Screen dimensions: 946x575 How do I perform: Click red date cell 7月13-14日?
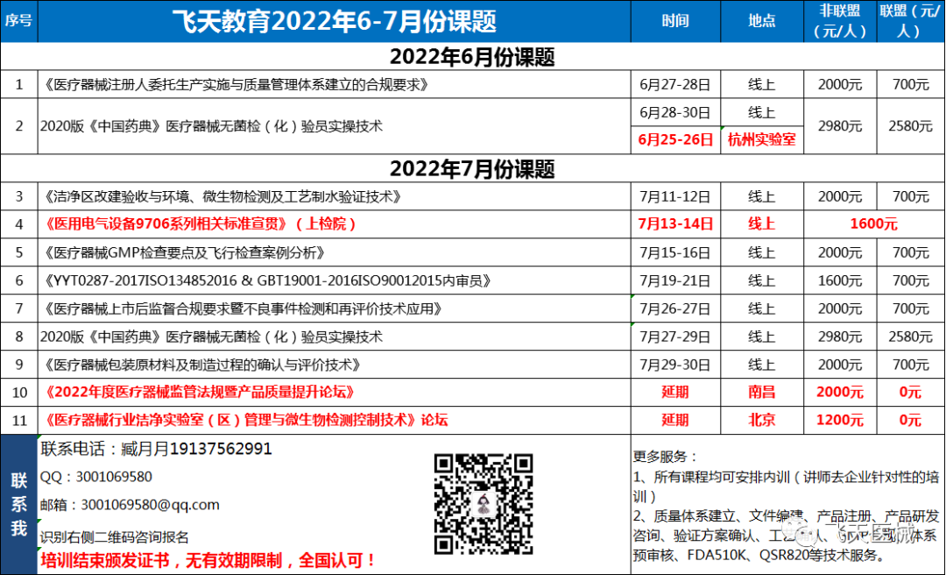click(x=675, y=224)
